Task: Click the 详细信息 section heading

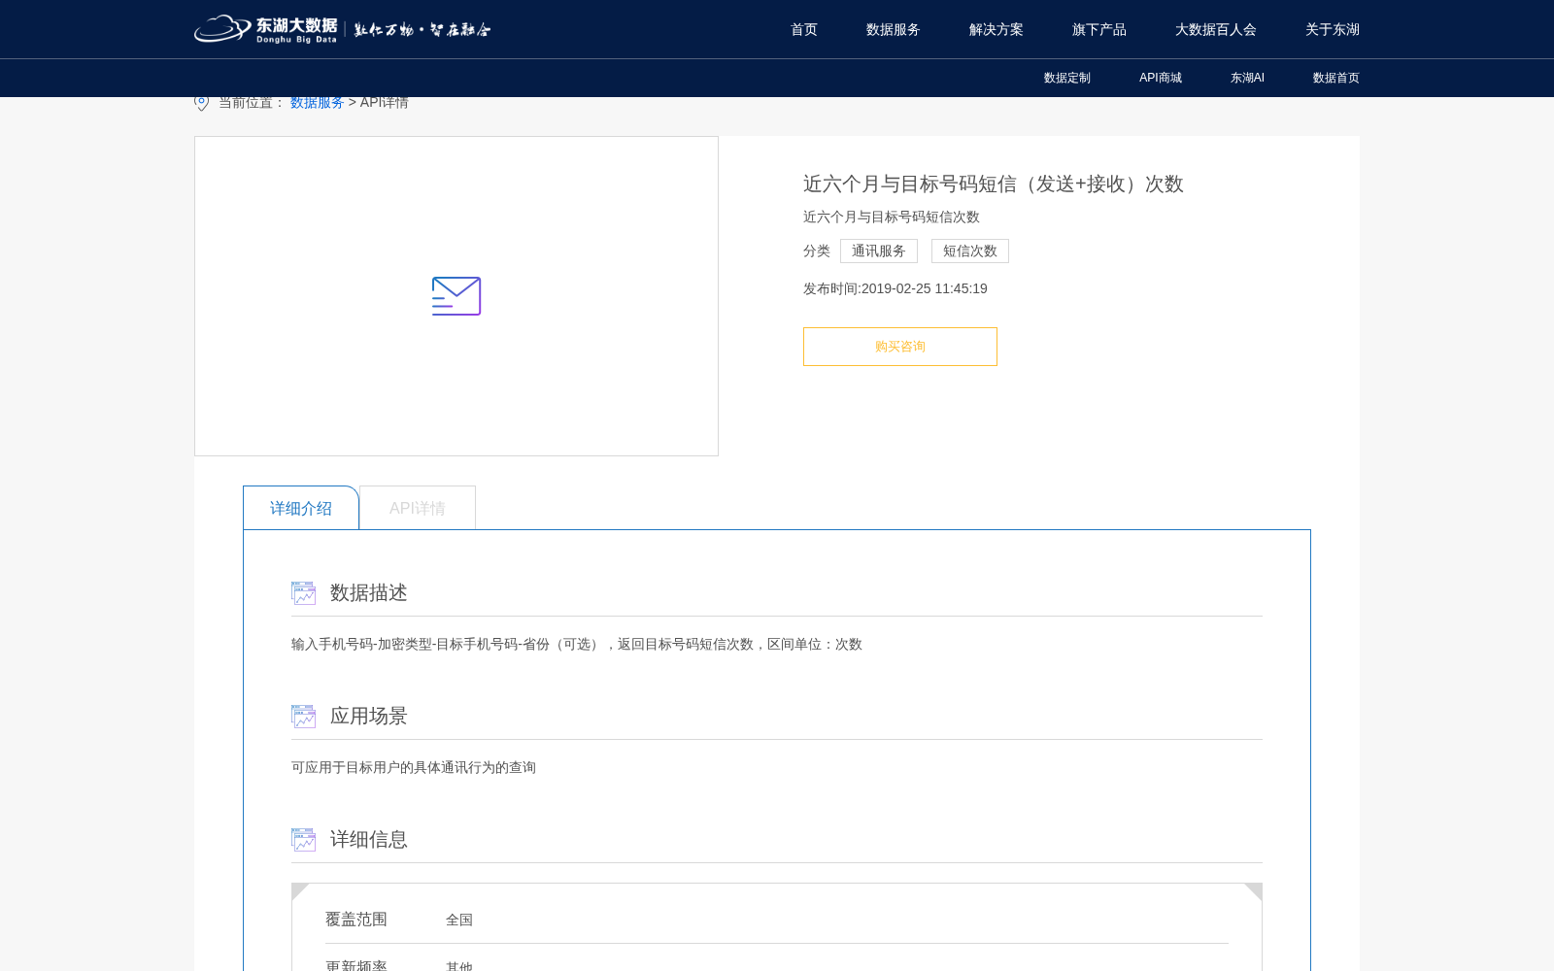Action: click(x=369, y=839)
